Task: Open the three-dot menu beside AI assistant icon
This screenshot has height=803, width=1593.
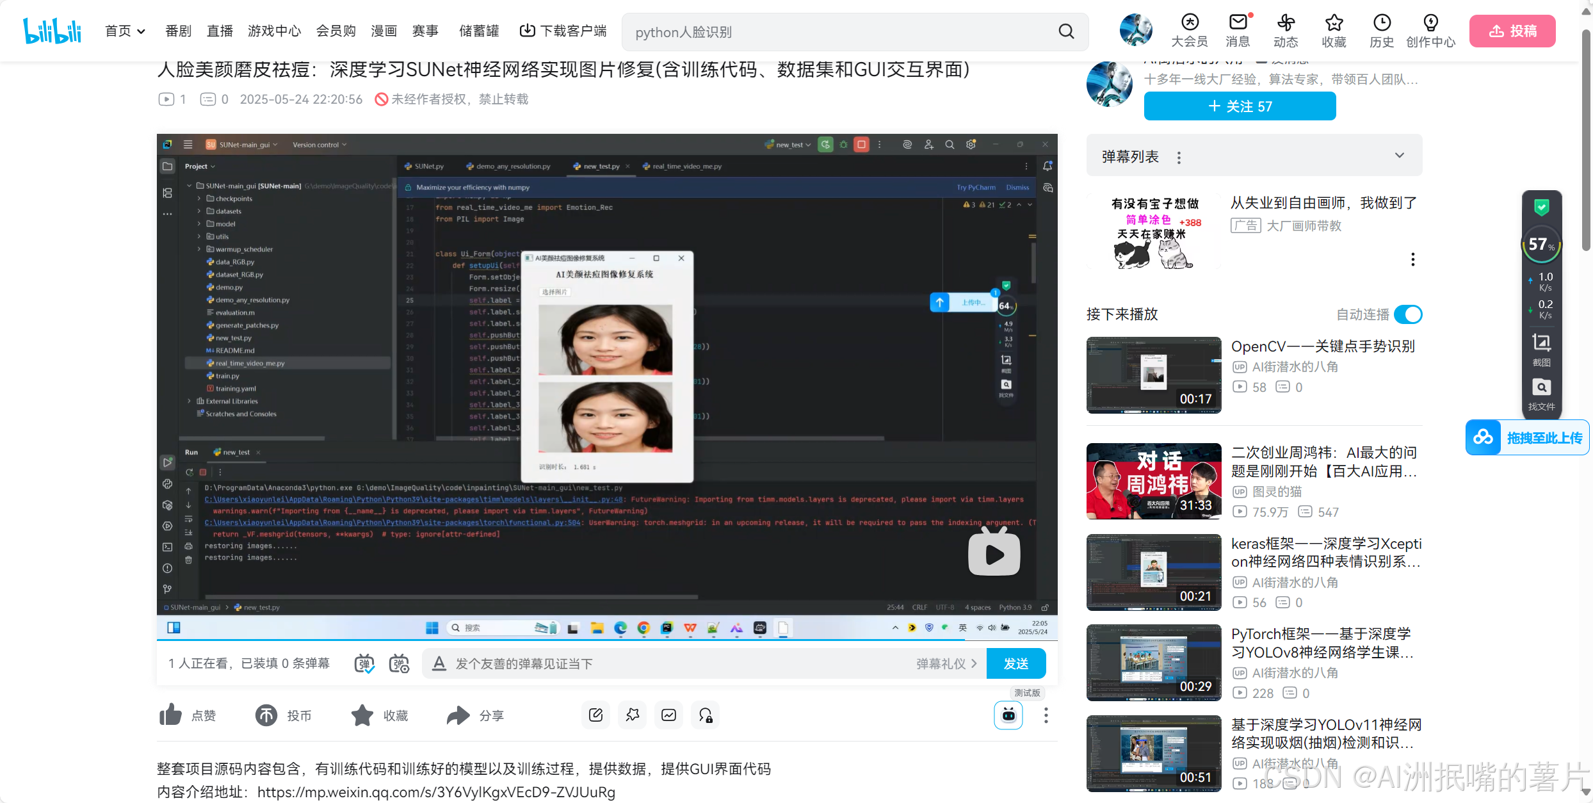Action: click(1046, 715)
